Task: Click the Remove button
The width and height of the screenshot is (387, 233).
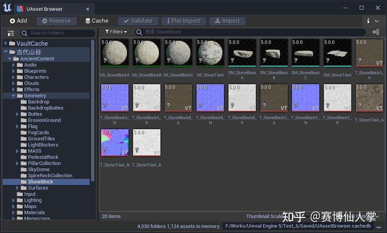Action: [57, 21]
